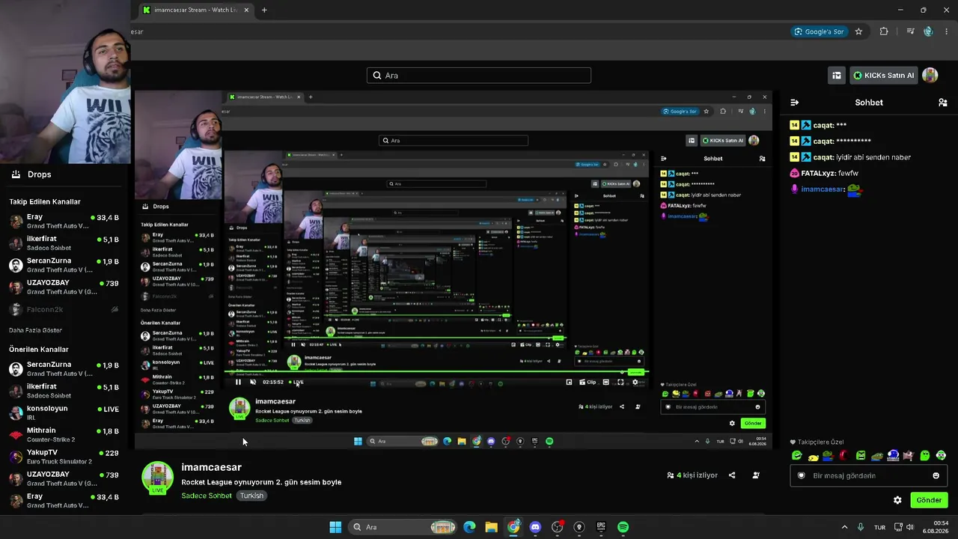958x539 pixels.
Task: Open SercanZurna under Takip Edilen Kanallar in outermost sidebar
Action: [x=64, y=265]
